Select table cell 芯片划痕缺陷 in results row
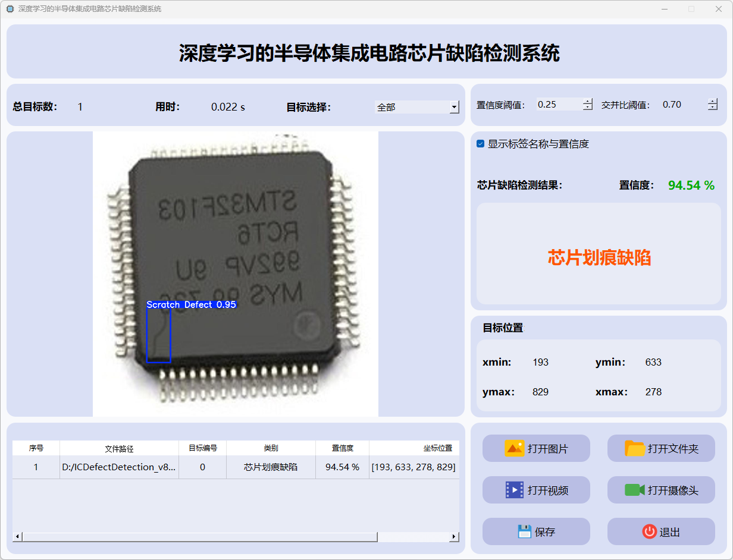Screen dimensions: 733x560 pos(271,467)
